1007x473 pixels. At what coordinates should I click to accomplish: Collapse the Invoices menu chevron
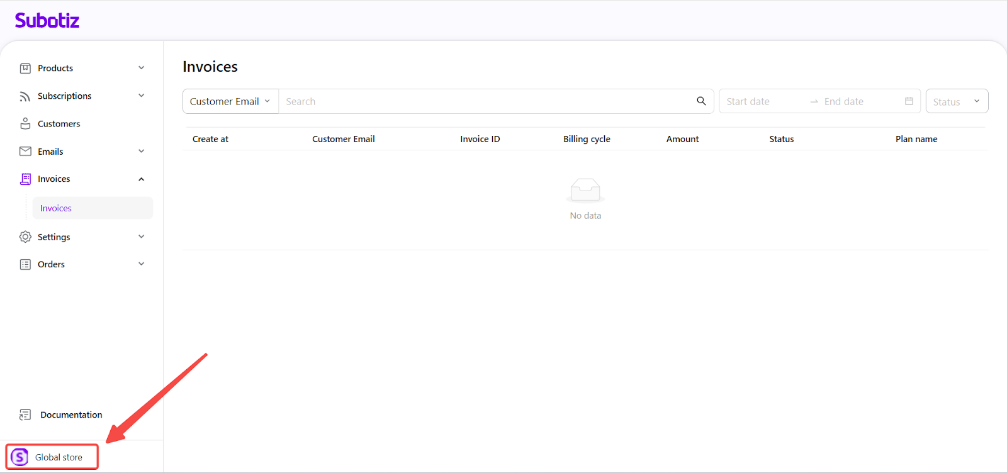click(142, 179)
